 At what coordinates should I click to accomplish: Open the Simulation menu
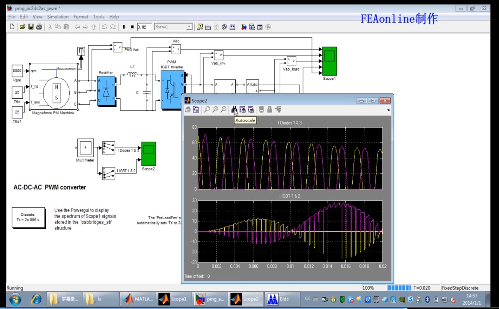pos(58,17)
